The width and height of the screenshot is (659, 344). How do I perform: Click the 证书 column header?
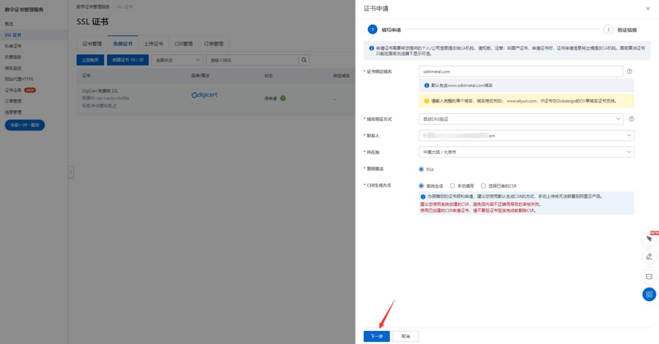(86, 76)
